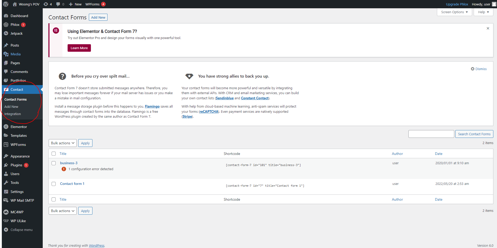Tick the checkbox for Contact form 1

point(54,184)
